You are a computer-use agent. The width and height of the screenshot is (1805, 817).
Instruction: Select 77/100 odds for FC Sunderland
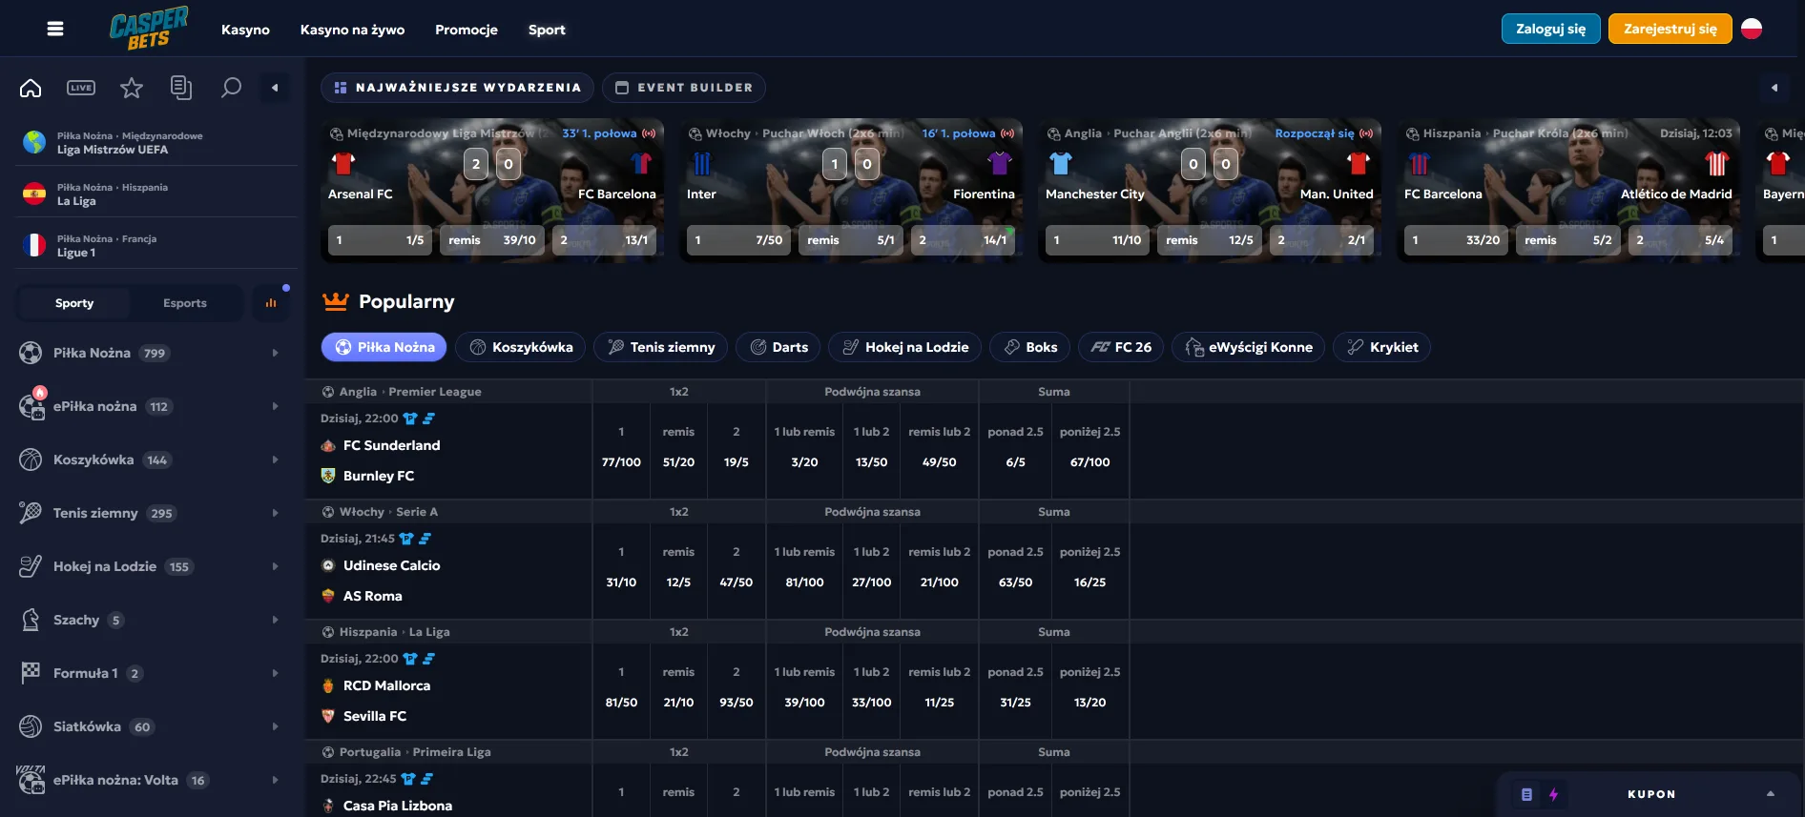pos(621,461)
